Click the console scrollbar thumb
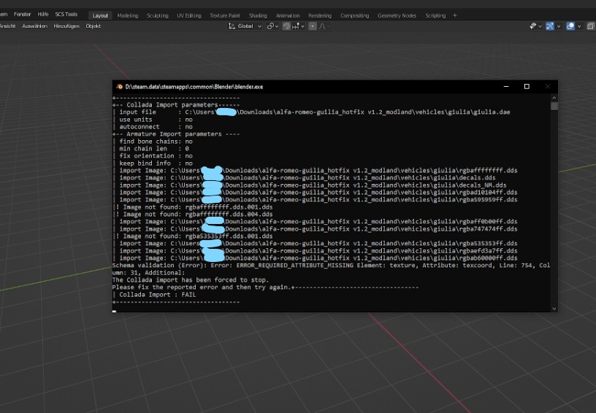 click(554, 106)
